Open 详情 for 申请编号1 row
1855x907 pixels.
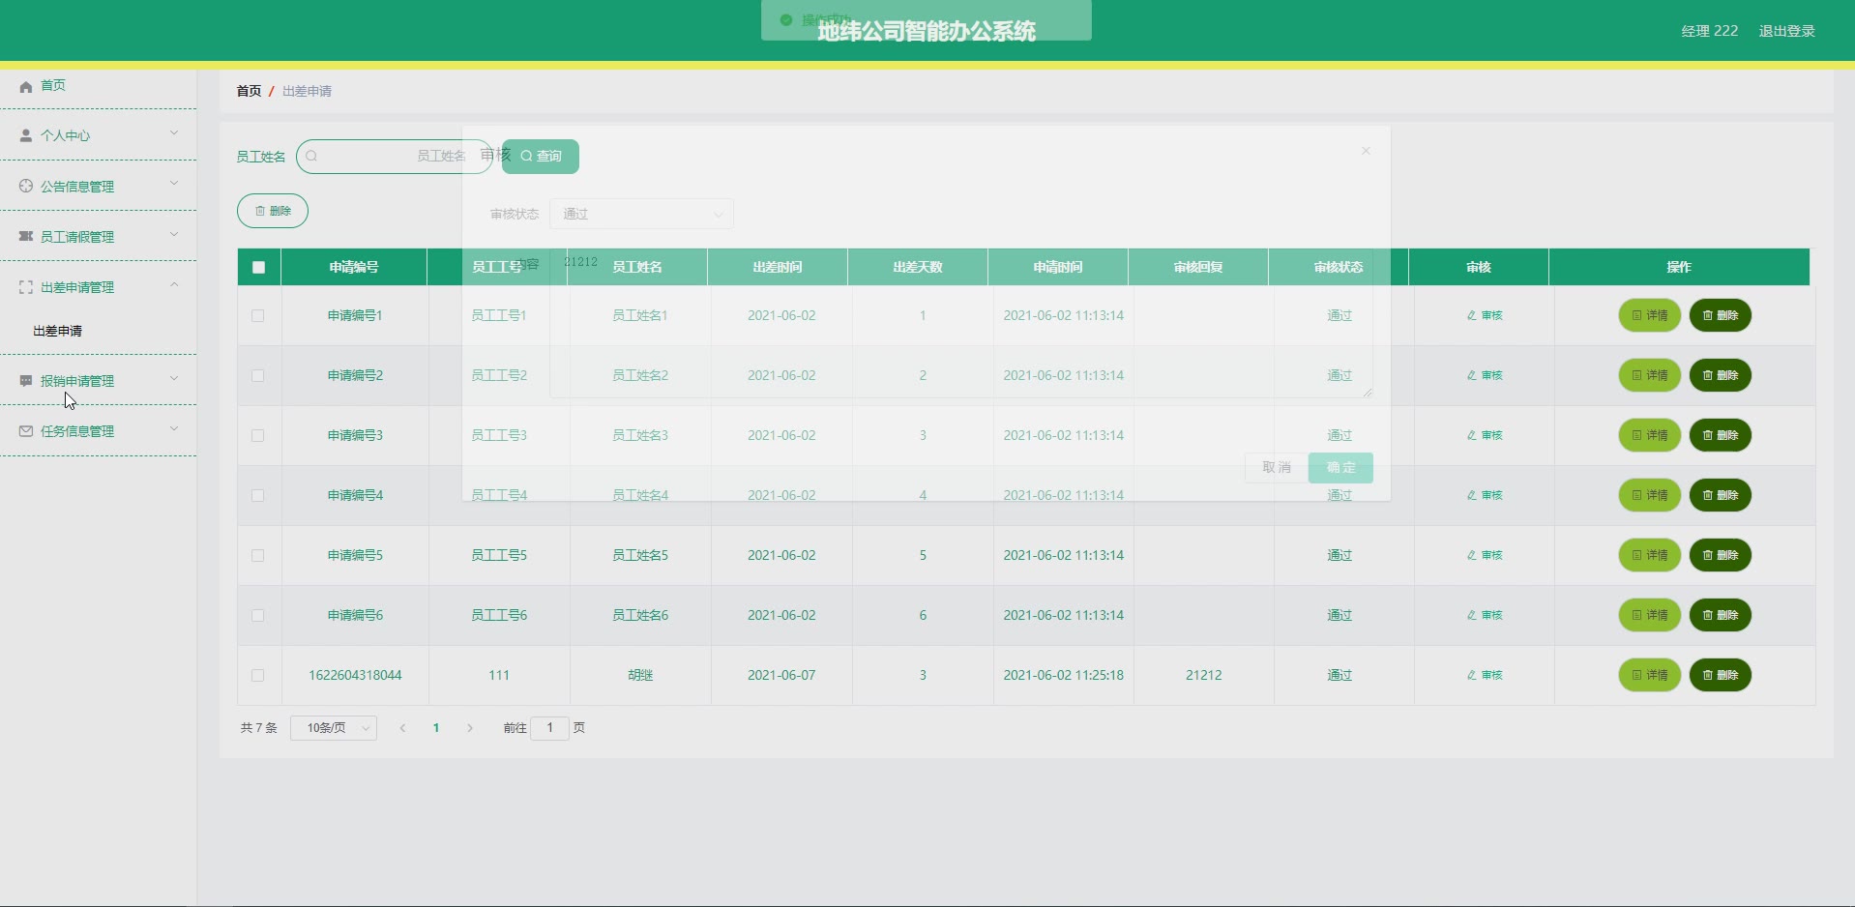[1650, 315]
